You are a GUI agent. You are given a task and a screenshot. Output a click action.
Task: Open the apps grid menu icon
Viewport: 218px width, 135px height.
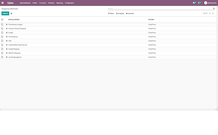coord(2,3)
